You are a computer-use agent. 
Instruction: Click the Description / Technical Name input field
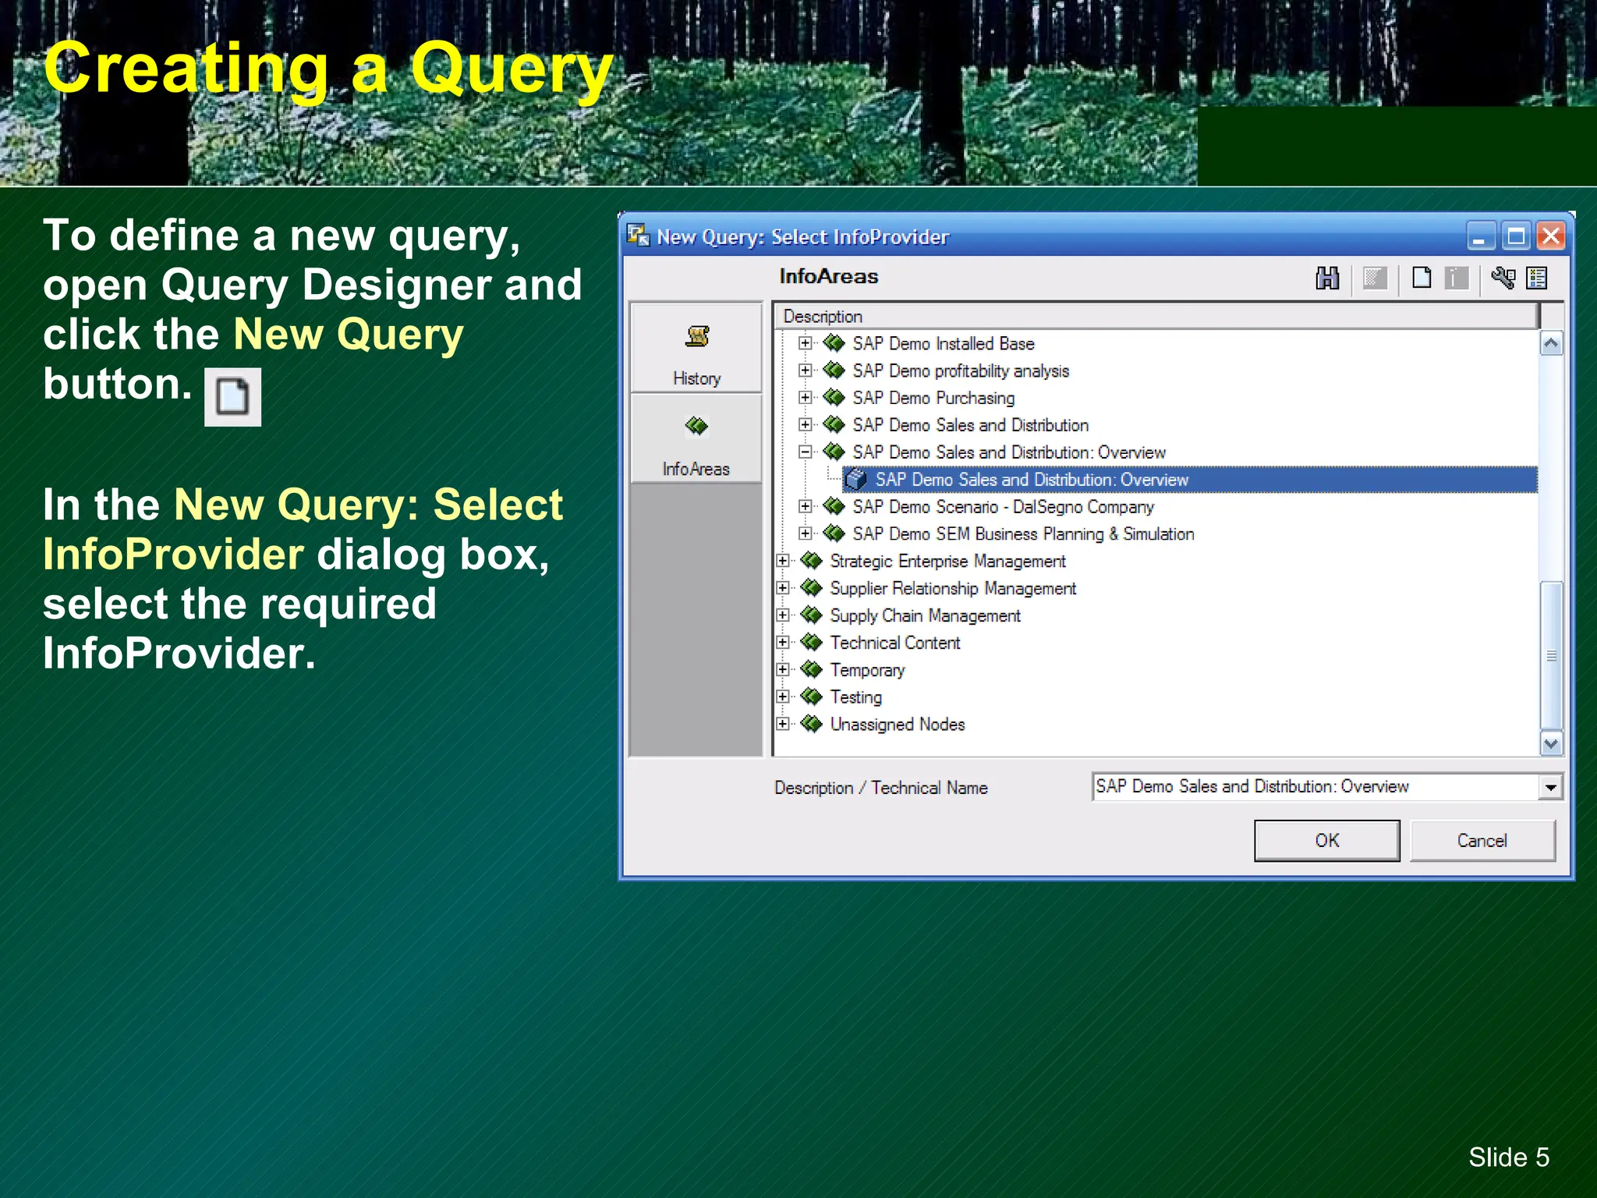click(1316, 787)
